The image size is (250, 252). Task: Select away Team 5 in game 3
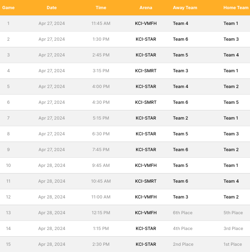pyautogui.click(x=180, y=55)
